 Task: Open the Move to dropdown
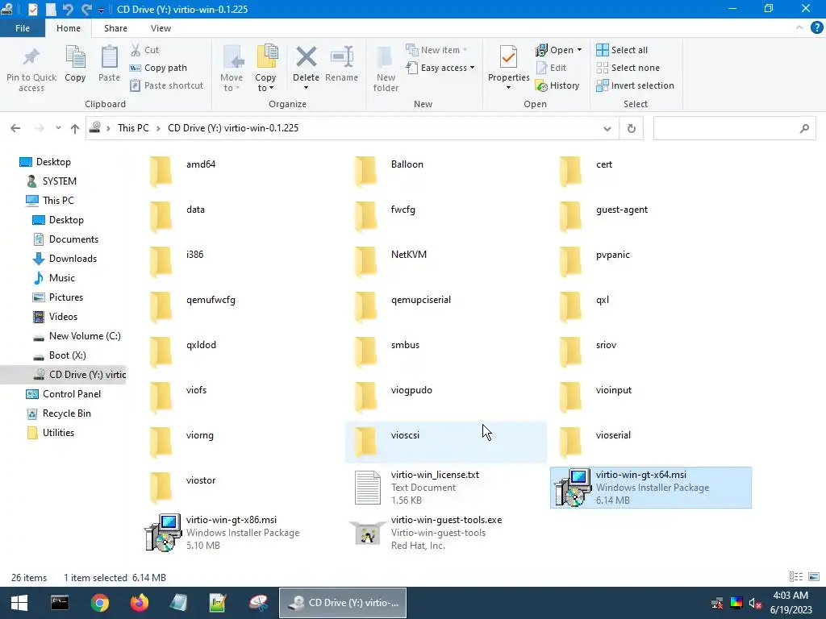232,83
